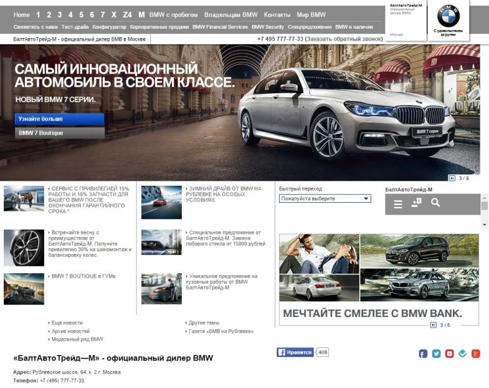Open the green checkmark social icon

462,354
